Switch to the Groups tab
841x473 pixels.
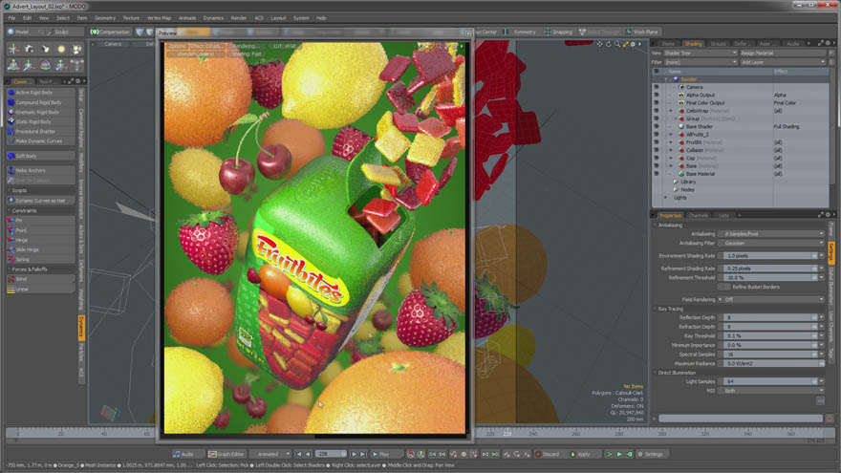[x=718, y=43]
